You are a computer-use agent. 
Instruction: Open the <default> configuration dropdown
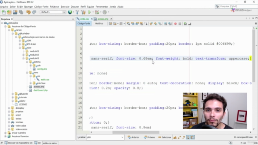coord(64,12)
